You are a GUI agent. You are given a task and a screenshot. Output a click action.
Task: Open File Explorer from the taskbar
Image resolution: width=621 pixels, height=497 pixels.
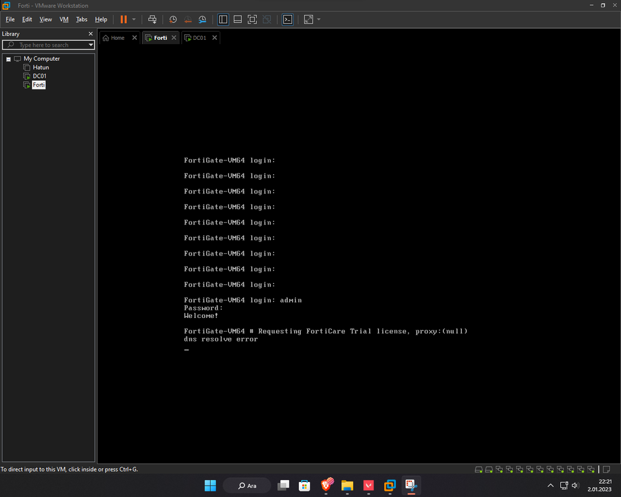(x=347, y=486)
